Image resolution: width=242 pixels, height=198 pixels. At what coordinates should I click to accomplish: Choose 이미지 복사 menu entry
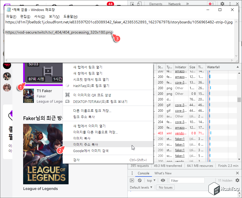tap(108, 138)
